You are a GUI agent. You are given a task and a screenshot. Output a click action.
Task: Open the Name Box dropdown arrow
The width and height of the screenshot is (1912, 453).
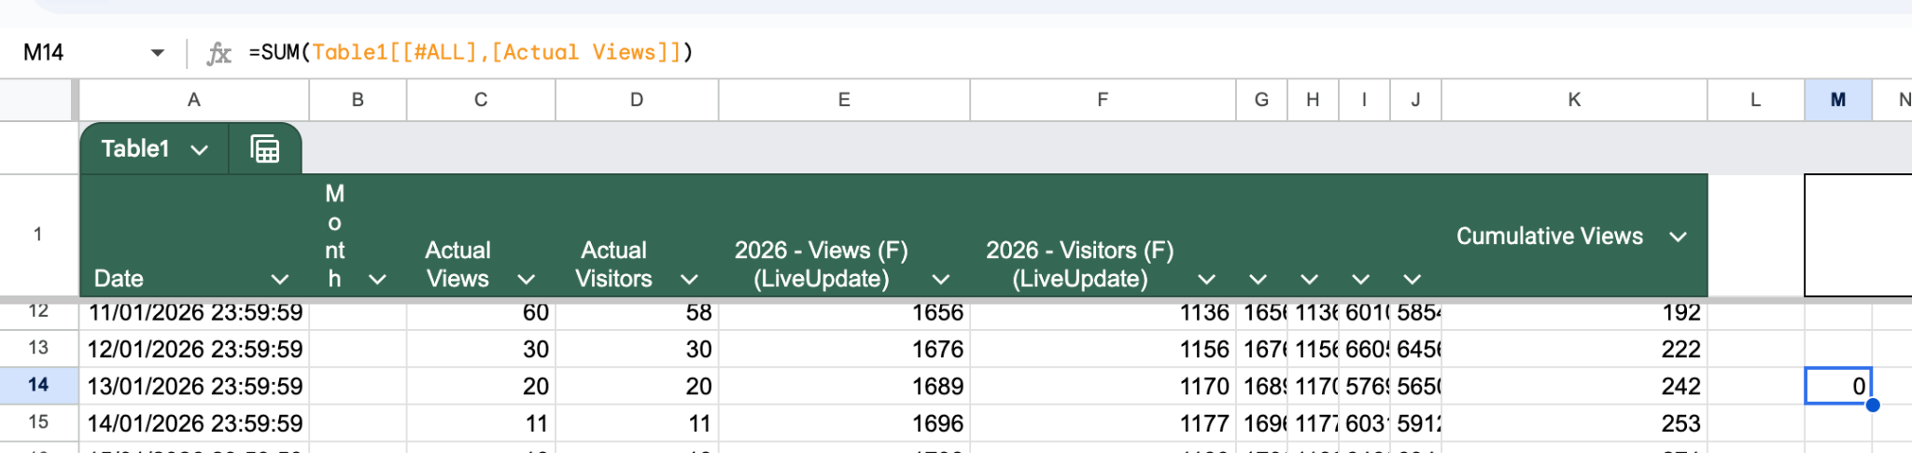point(157,53)
